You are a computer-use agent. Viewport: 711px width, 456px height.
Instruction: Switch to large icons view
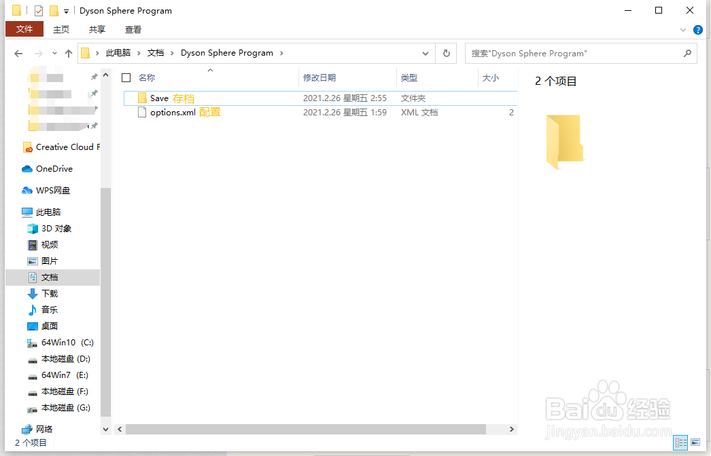pyautogui.click(x=695, y=442)
